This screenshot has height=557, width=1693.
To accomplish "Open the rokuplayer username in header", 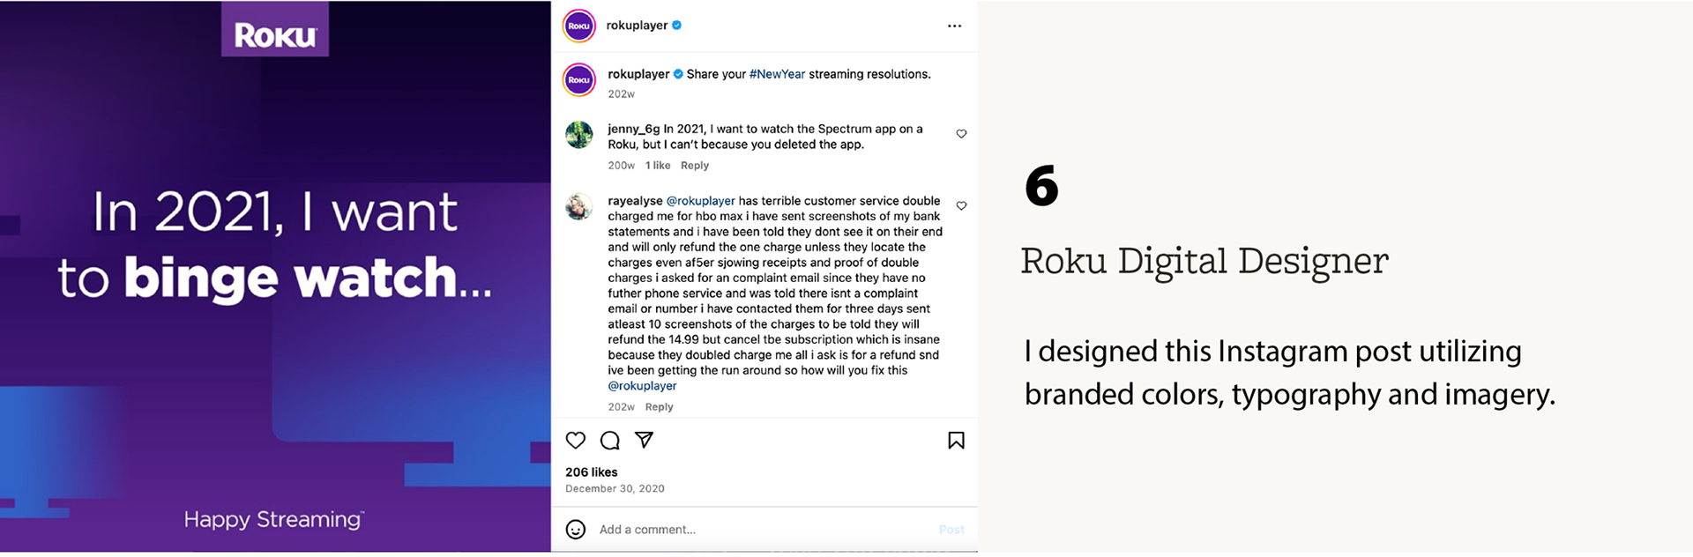I will pos(637,26).
